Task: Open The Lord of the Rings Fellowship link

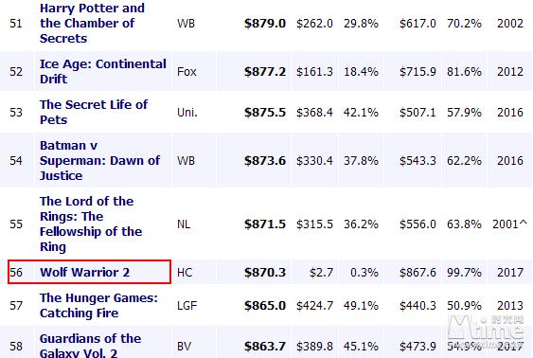Action: tap(91, 224)
